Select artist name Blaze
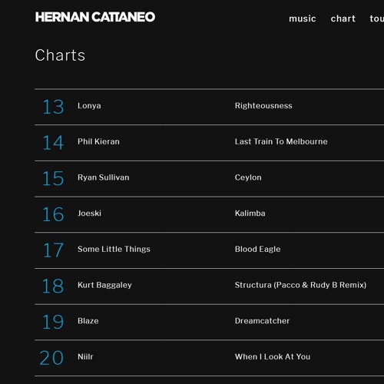 pos(88,320)
